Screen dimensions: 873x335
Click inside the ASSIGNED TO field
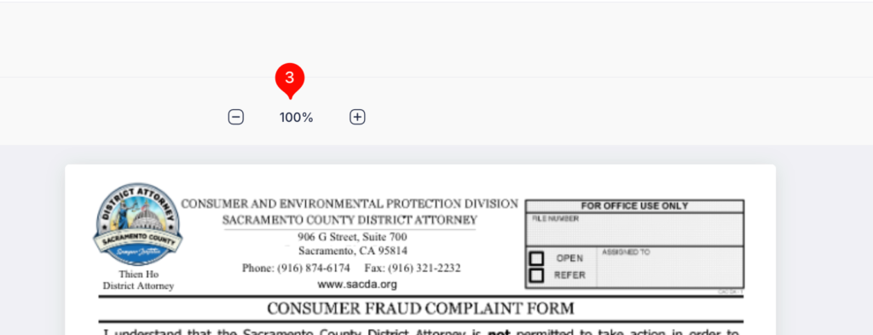click(x=670, y=267)
